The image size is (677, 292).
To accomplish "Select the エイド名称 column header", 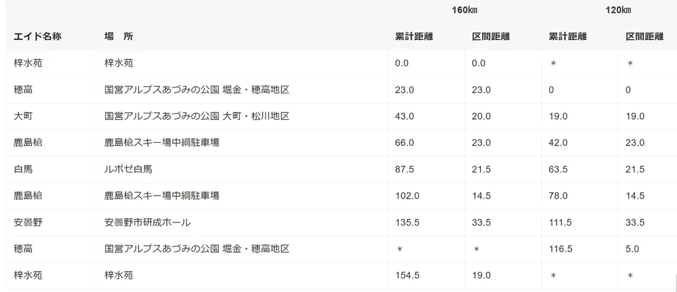I will point(38,37).
